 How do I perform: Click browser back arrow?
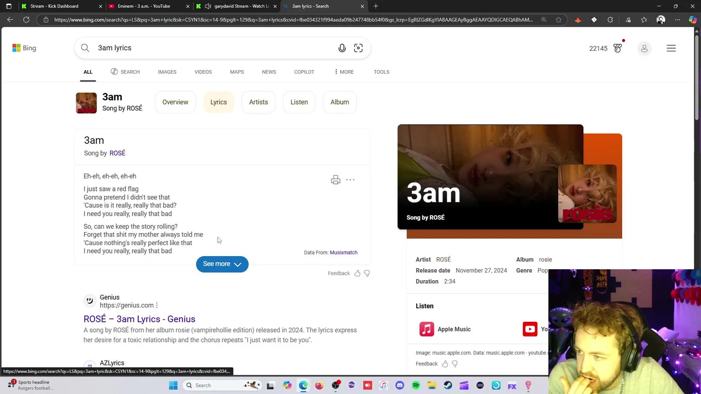point(10,20)
